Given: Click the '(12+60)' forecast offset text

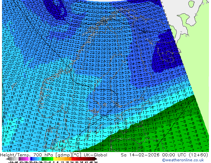Looking at the screenshot, I should [198, 155].
